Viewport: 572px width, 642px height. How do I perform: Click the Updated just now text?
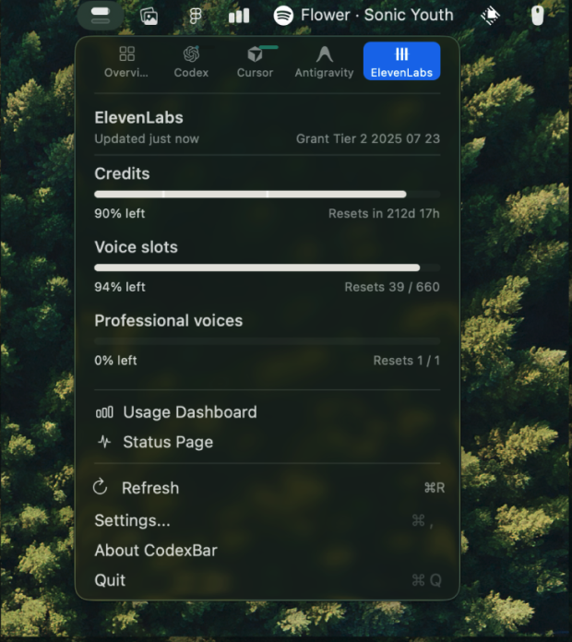(147, 138)
